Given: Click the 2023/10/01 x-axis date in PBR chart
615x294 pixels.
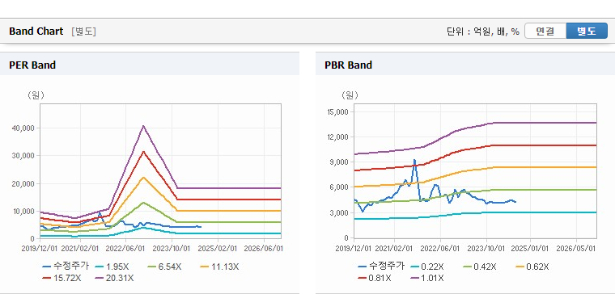Looking at the screenshot, I should pos(487,248).
